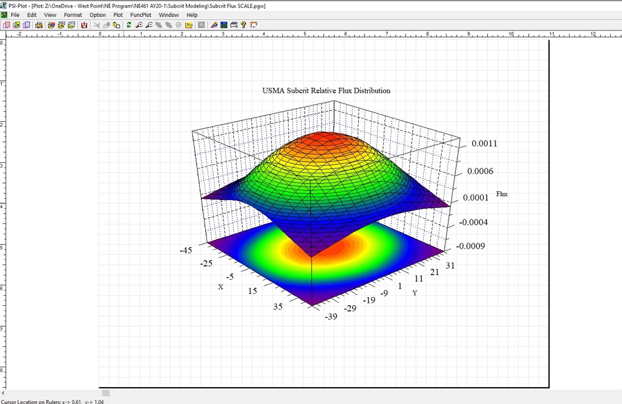Click the Zoom In magnifier icon

(139, 25)
